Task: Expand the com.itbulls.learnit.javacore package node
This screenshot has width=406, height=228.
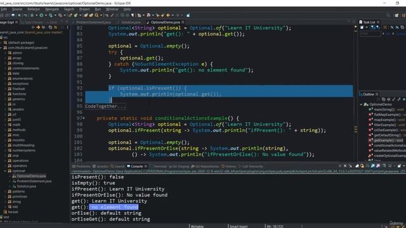Action: click(x=1, y=48)
